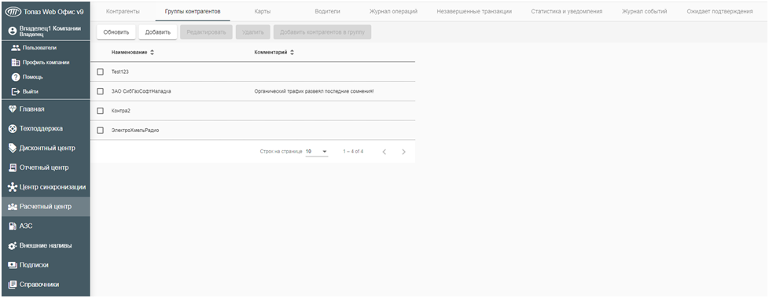Click the Отчетный центр report icon

[13, 167]
